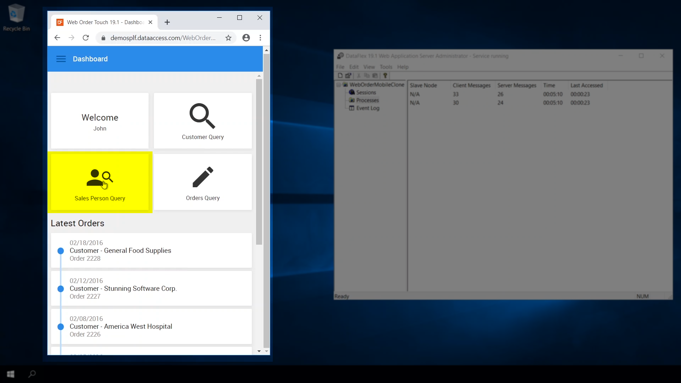
Task: Open Chrome three-dot menu
Action: pyautogui.click(x=260, y=38)
